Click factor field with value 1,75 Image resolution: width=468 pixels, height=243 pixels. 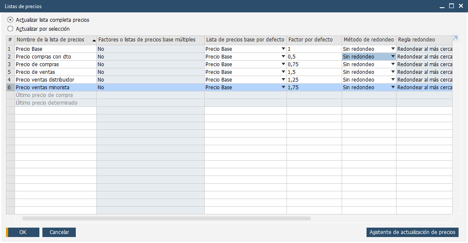(x=314, y=88)
